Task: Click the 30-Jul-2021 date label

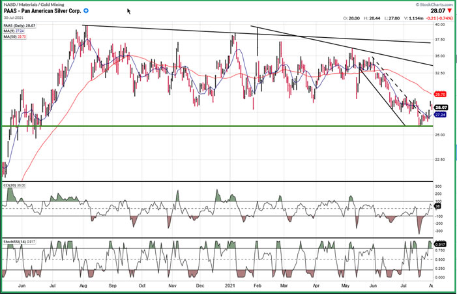Action: point(15,20)
